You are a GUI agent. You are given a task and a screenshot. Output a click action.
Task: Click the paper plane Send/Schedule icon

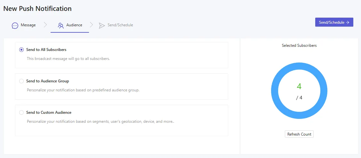tap(102, 26)
